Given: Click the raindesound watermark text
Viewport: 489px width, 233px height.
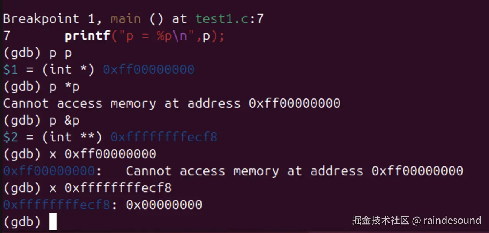Looking at the screenshot, I should pyautogui.click(x=452, y=220).
